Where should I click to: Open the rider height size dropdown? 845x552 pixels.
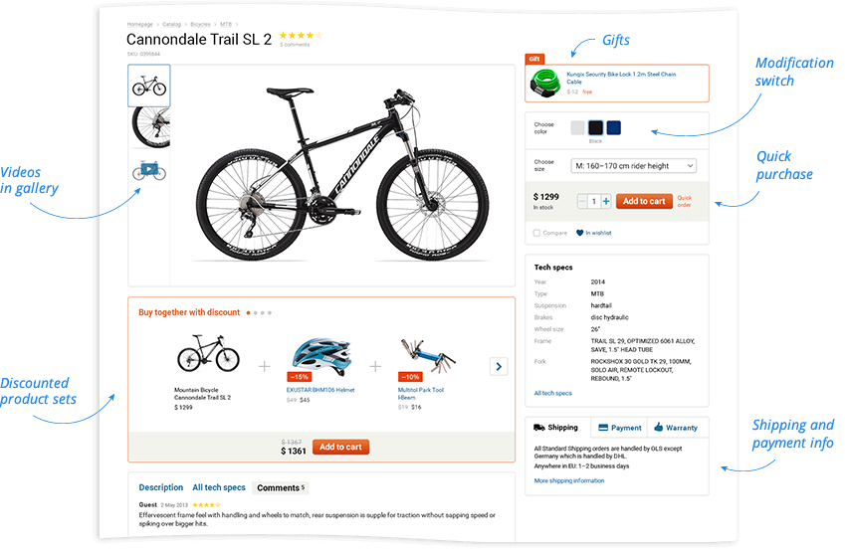point(633,166)
